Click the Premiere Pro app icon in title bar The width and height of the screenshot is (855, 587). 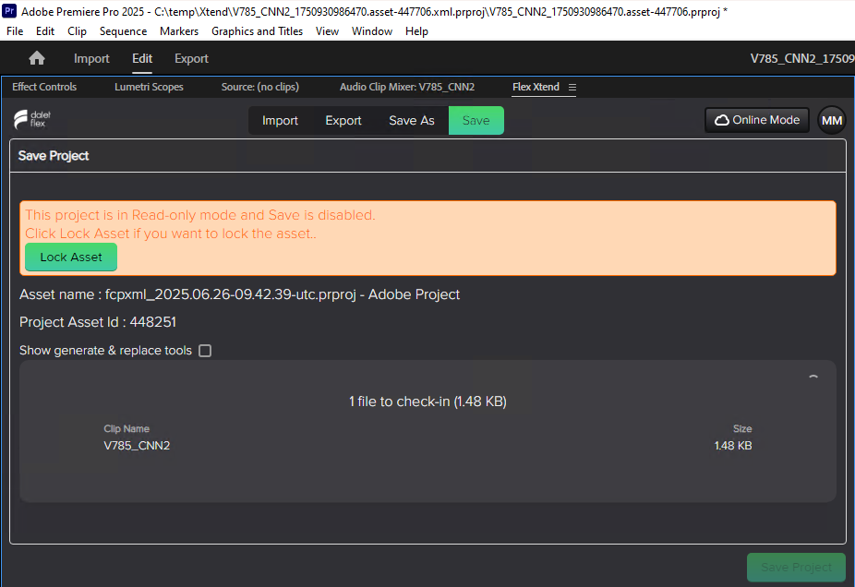click(9, 11)
